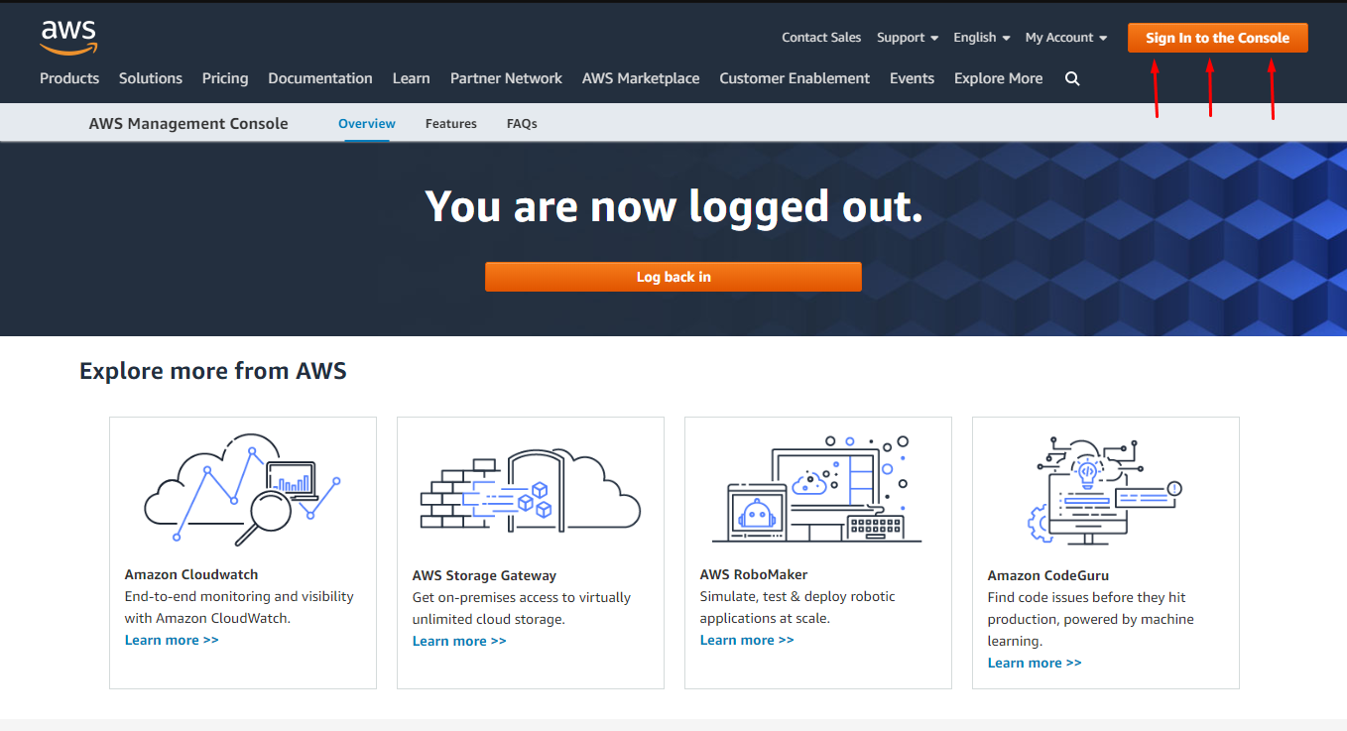Viewport: 1347px width, 731px height.
Task: Click Sign In to the Console
Action: [x=1217, y=37]
